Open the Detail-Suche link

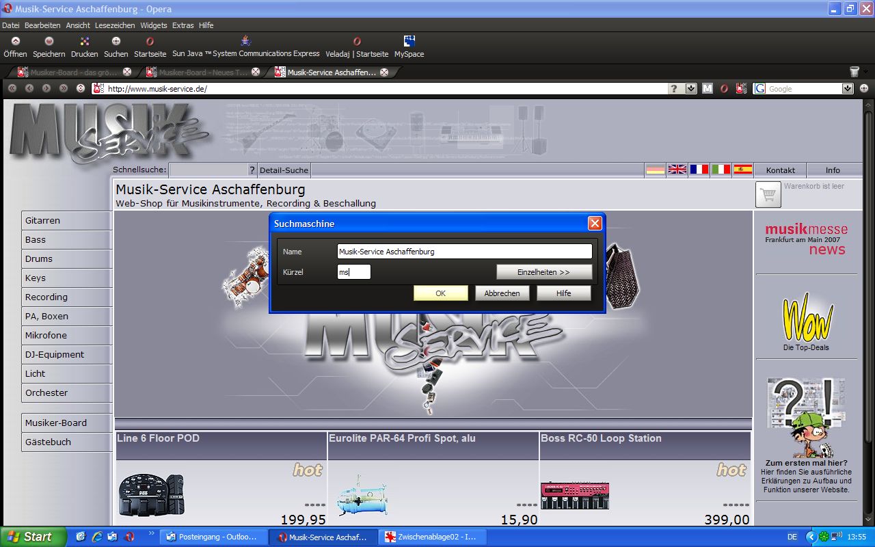pyautogui.click(x=284, y=170)
